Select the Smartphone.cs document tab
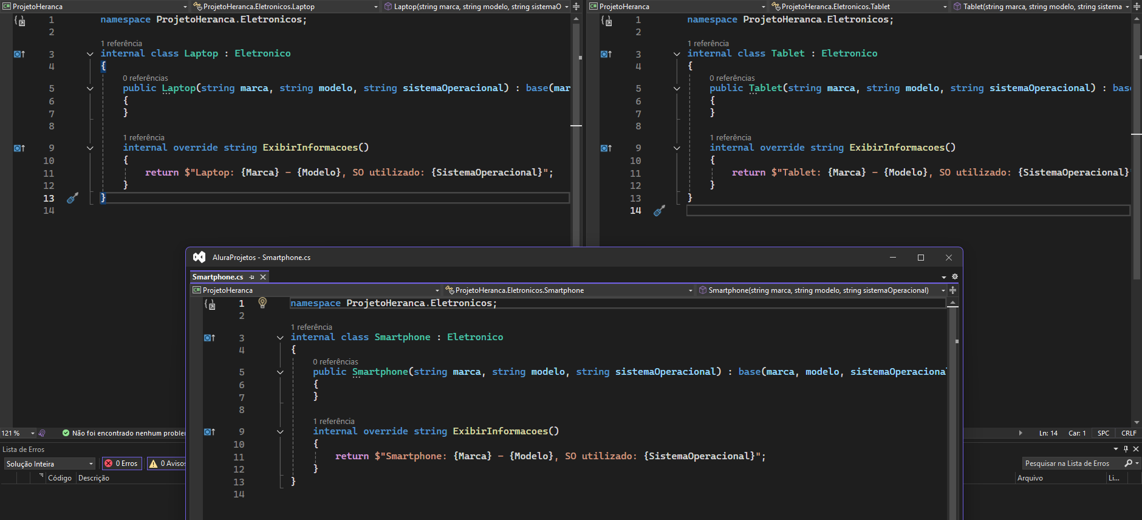Image resolution: width=1142 pixels, height=520 pixels. pyautogui.click(x=218, y=277)
